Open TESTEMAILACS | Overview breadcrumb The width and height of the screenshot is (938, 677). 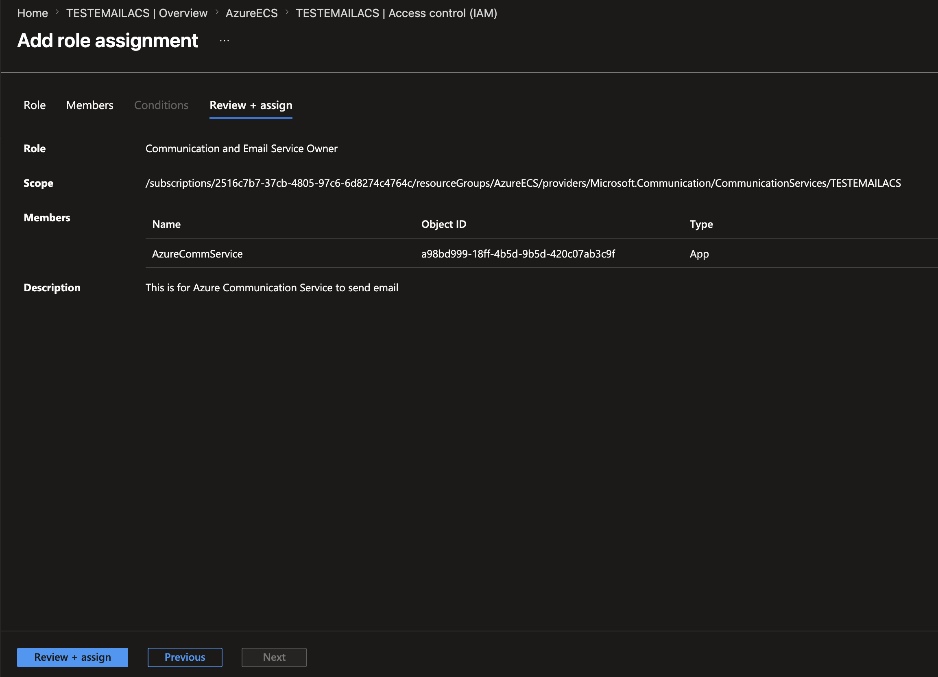click(137, 13)
